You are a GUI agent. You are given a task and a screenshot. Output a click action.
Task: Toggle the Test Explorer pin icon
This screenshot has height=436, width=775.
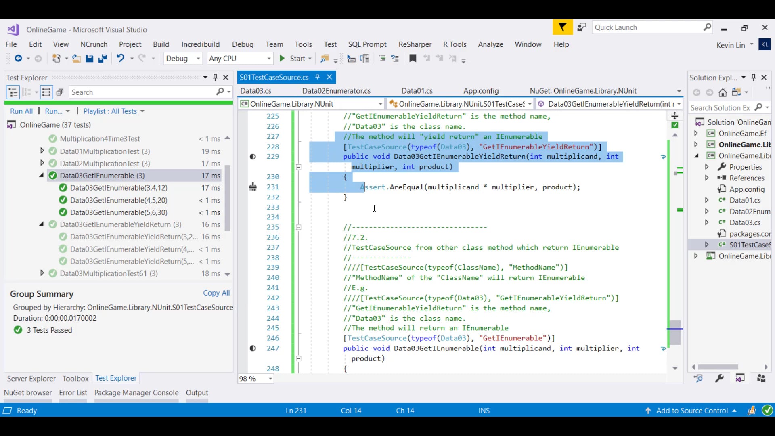coord(215,77)
